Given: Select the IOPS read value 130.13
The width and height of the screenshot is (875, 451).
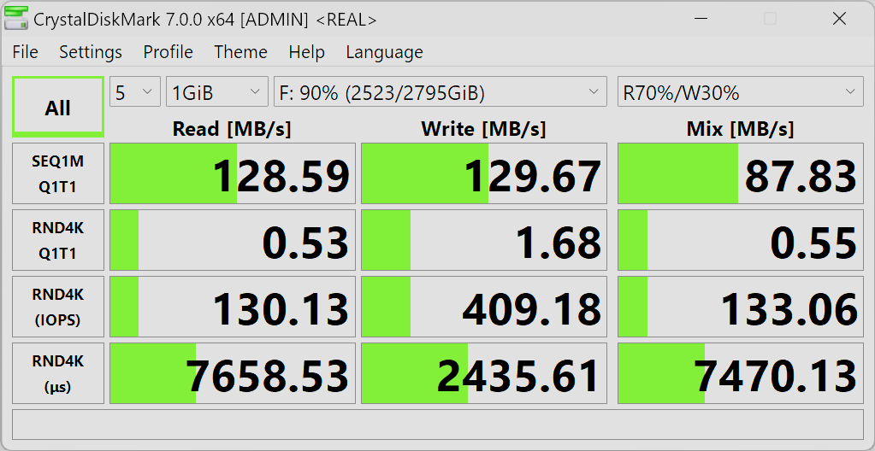Looking at the screenshot, I should click(x=233, y=307).
